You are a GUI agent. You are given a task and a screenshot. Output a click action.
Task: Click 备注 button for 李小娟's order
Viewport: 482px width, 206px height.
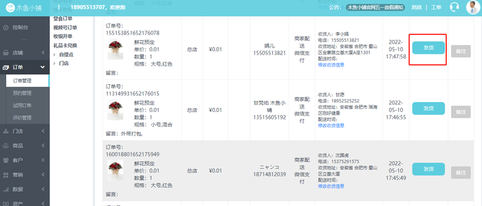461,51
